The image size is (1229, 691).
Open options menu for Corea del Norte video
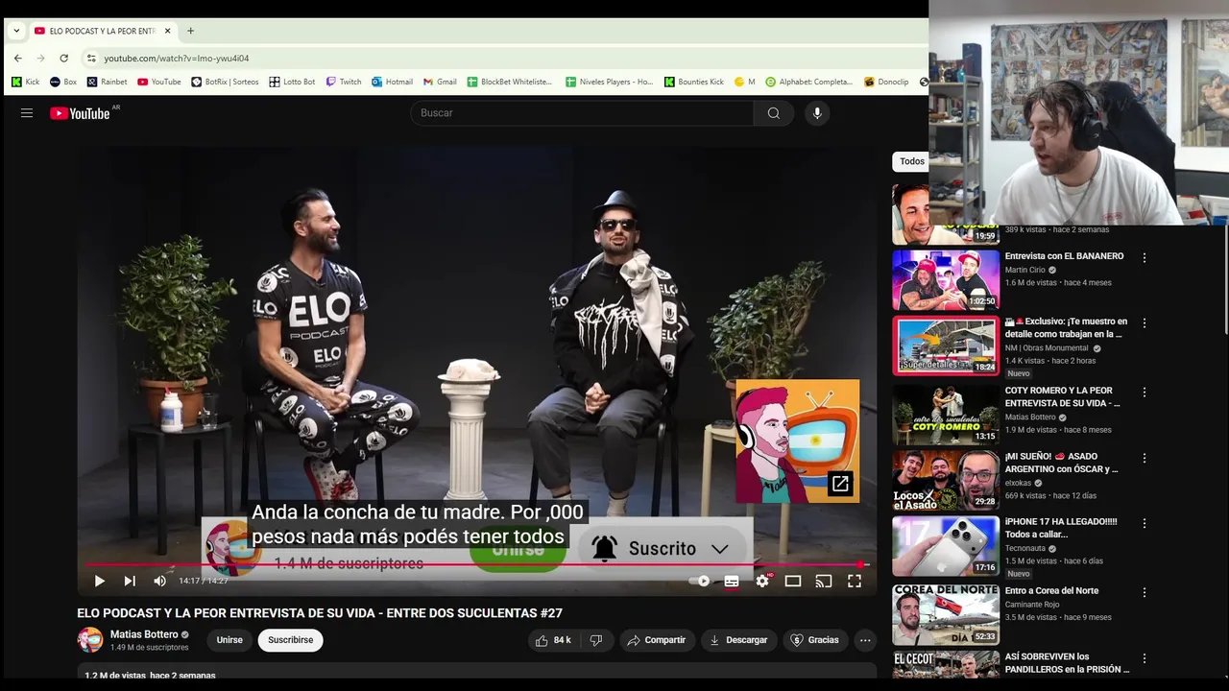(1145, 593)
